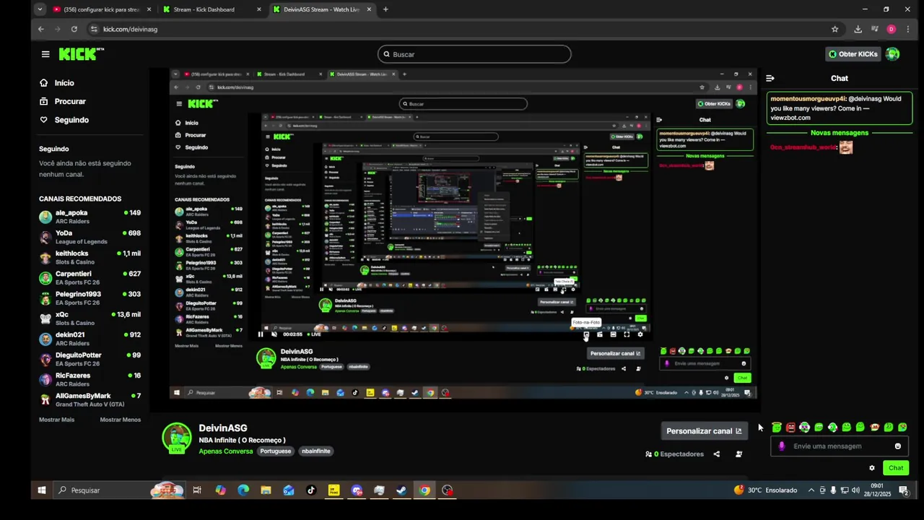
Task: Click the purple microphone icon in chat input
Action: pos(782,446)
